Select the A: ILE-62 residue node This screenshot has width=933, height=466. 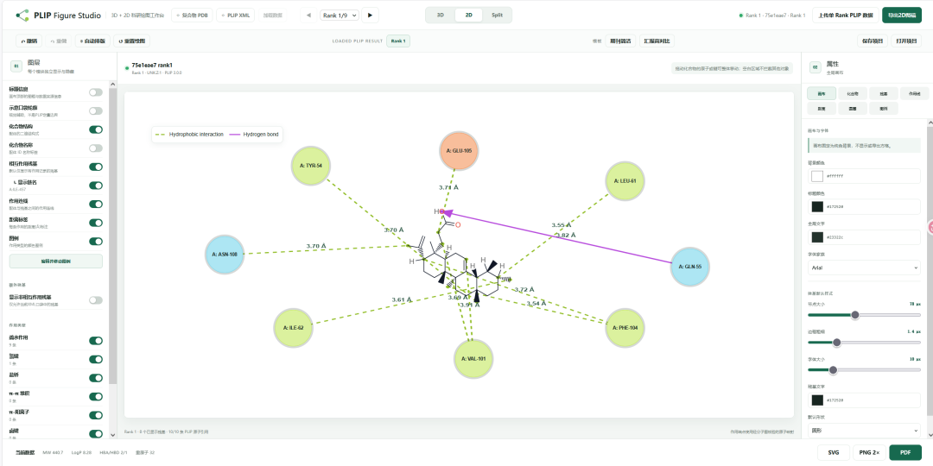tap(294, 328)
